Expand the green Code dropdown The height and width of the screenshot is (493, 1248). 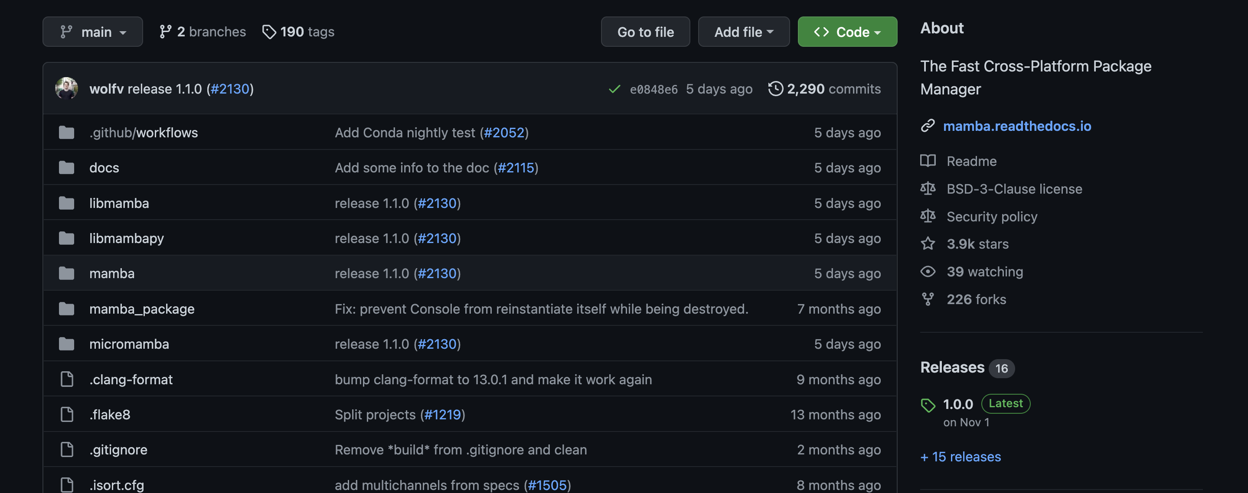click(x=847, y=32)
